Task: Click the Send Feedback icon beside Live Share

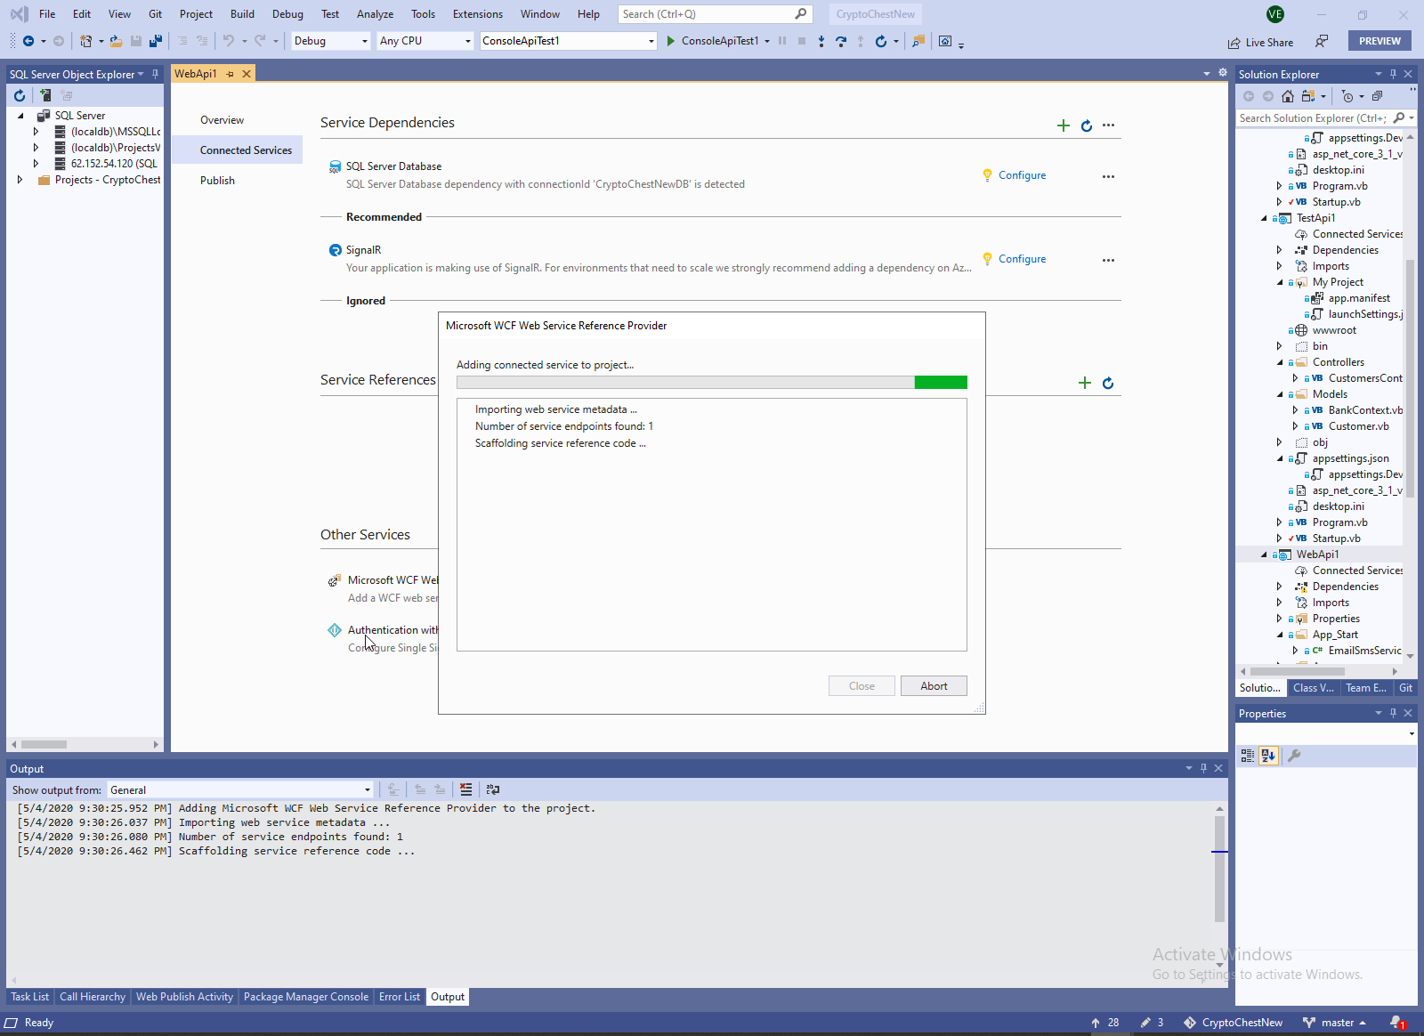Action: pyautogui.click(x=1322, y=41)
